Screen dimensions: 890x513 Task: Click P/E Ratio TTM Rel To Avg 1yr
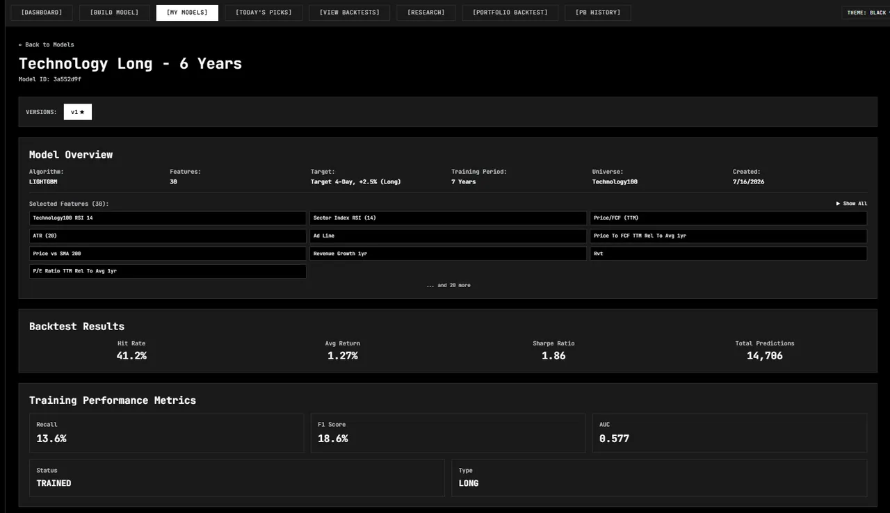(x=168, y=271)
